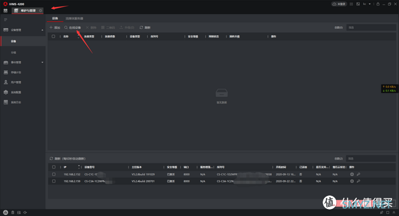399x216 pixels.
Task: Collapse the 设备管理 device management group
Action: 42,30
